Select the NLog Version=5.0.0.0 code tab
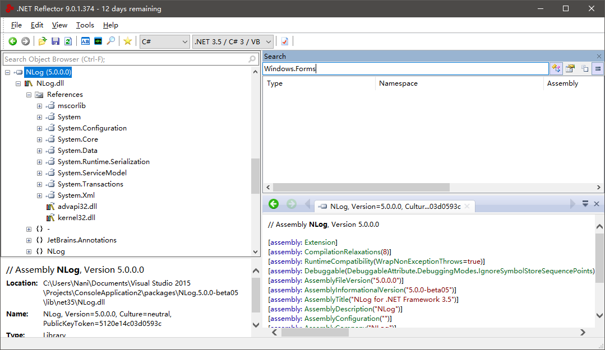The width and height of the screenshot is (605, 350). [x=395, y=206]
